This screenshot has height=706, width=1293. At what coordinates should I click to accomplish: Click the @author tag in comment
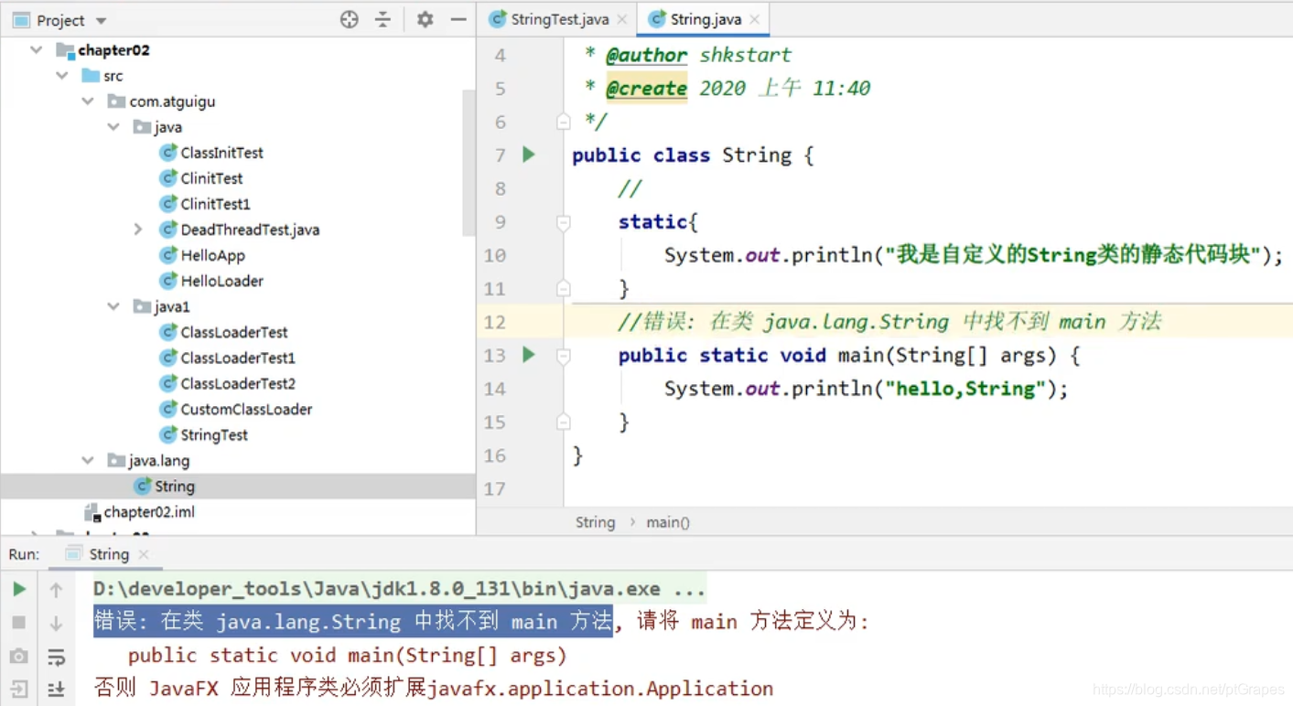click(x=647, y=55)
